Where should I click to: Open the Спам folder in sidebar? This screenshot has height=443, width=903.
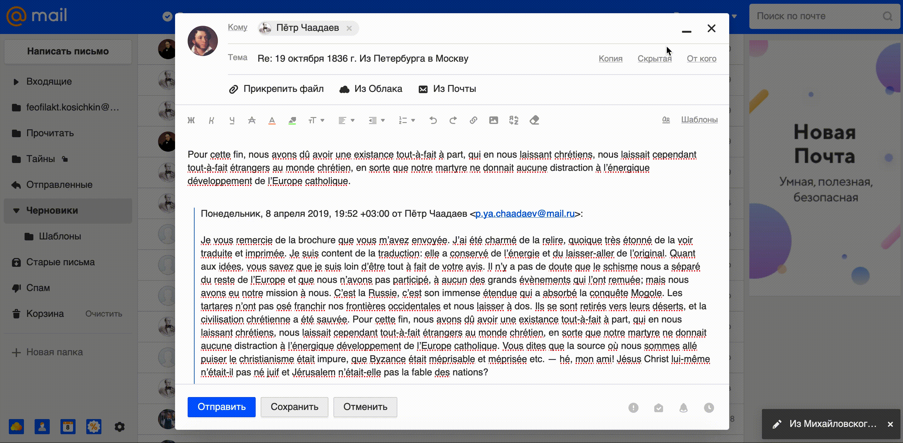pos(38,288)
